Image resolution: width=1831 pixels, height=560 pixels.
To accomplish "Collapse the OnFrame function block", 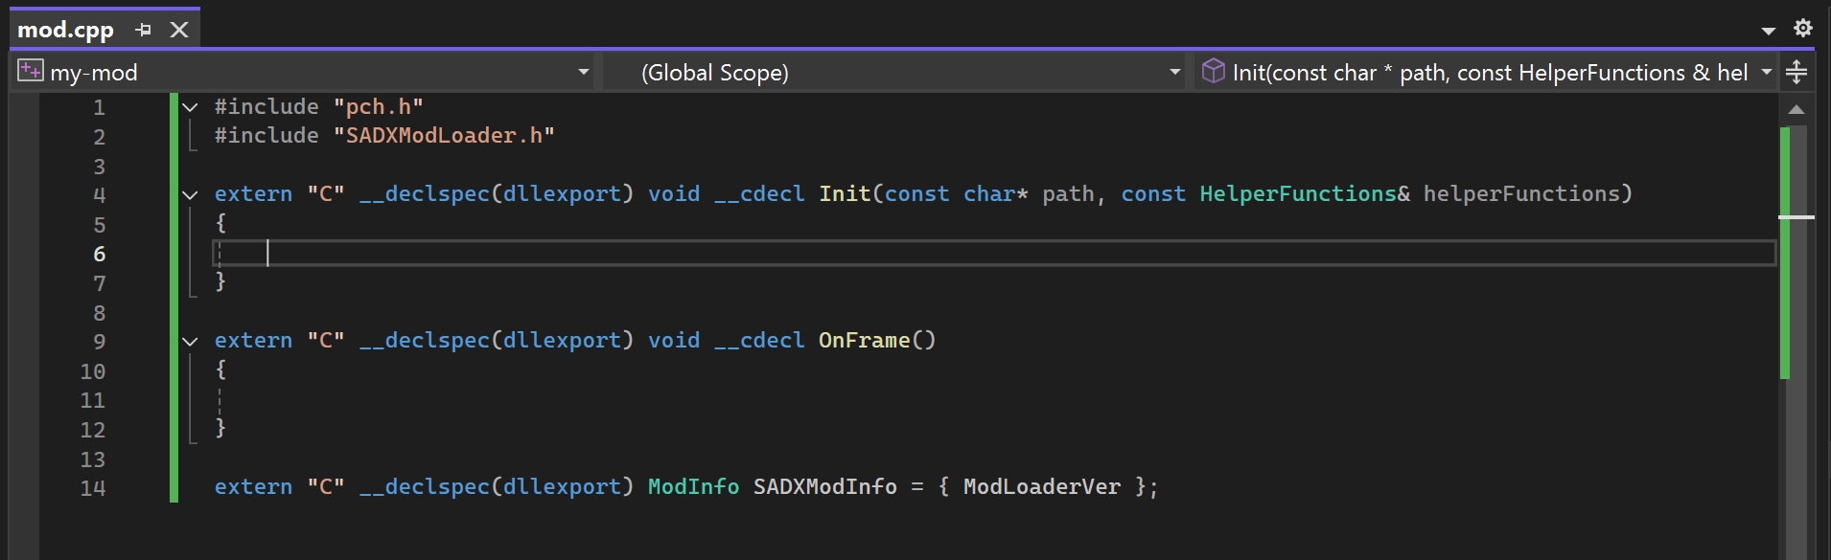I will coord(191,342).
